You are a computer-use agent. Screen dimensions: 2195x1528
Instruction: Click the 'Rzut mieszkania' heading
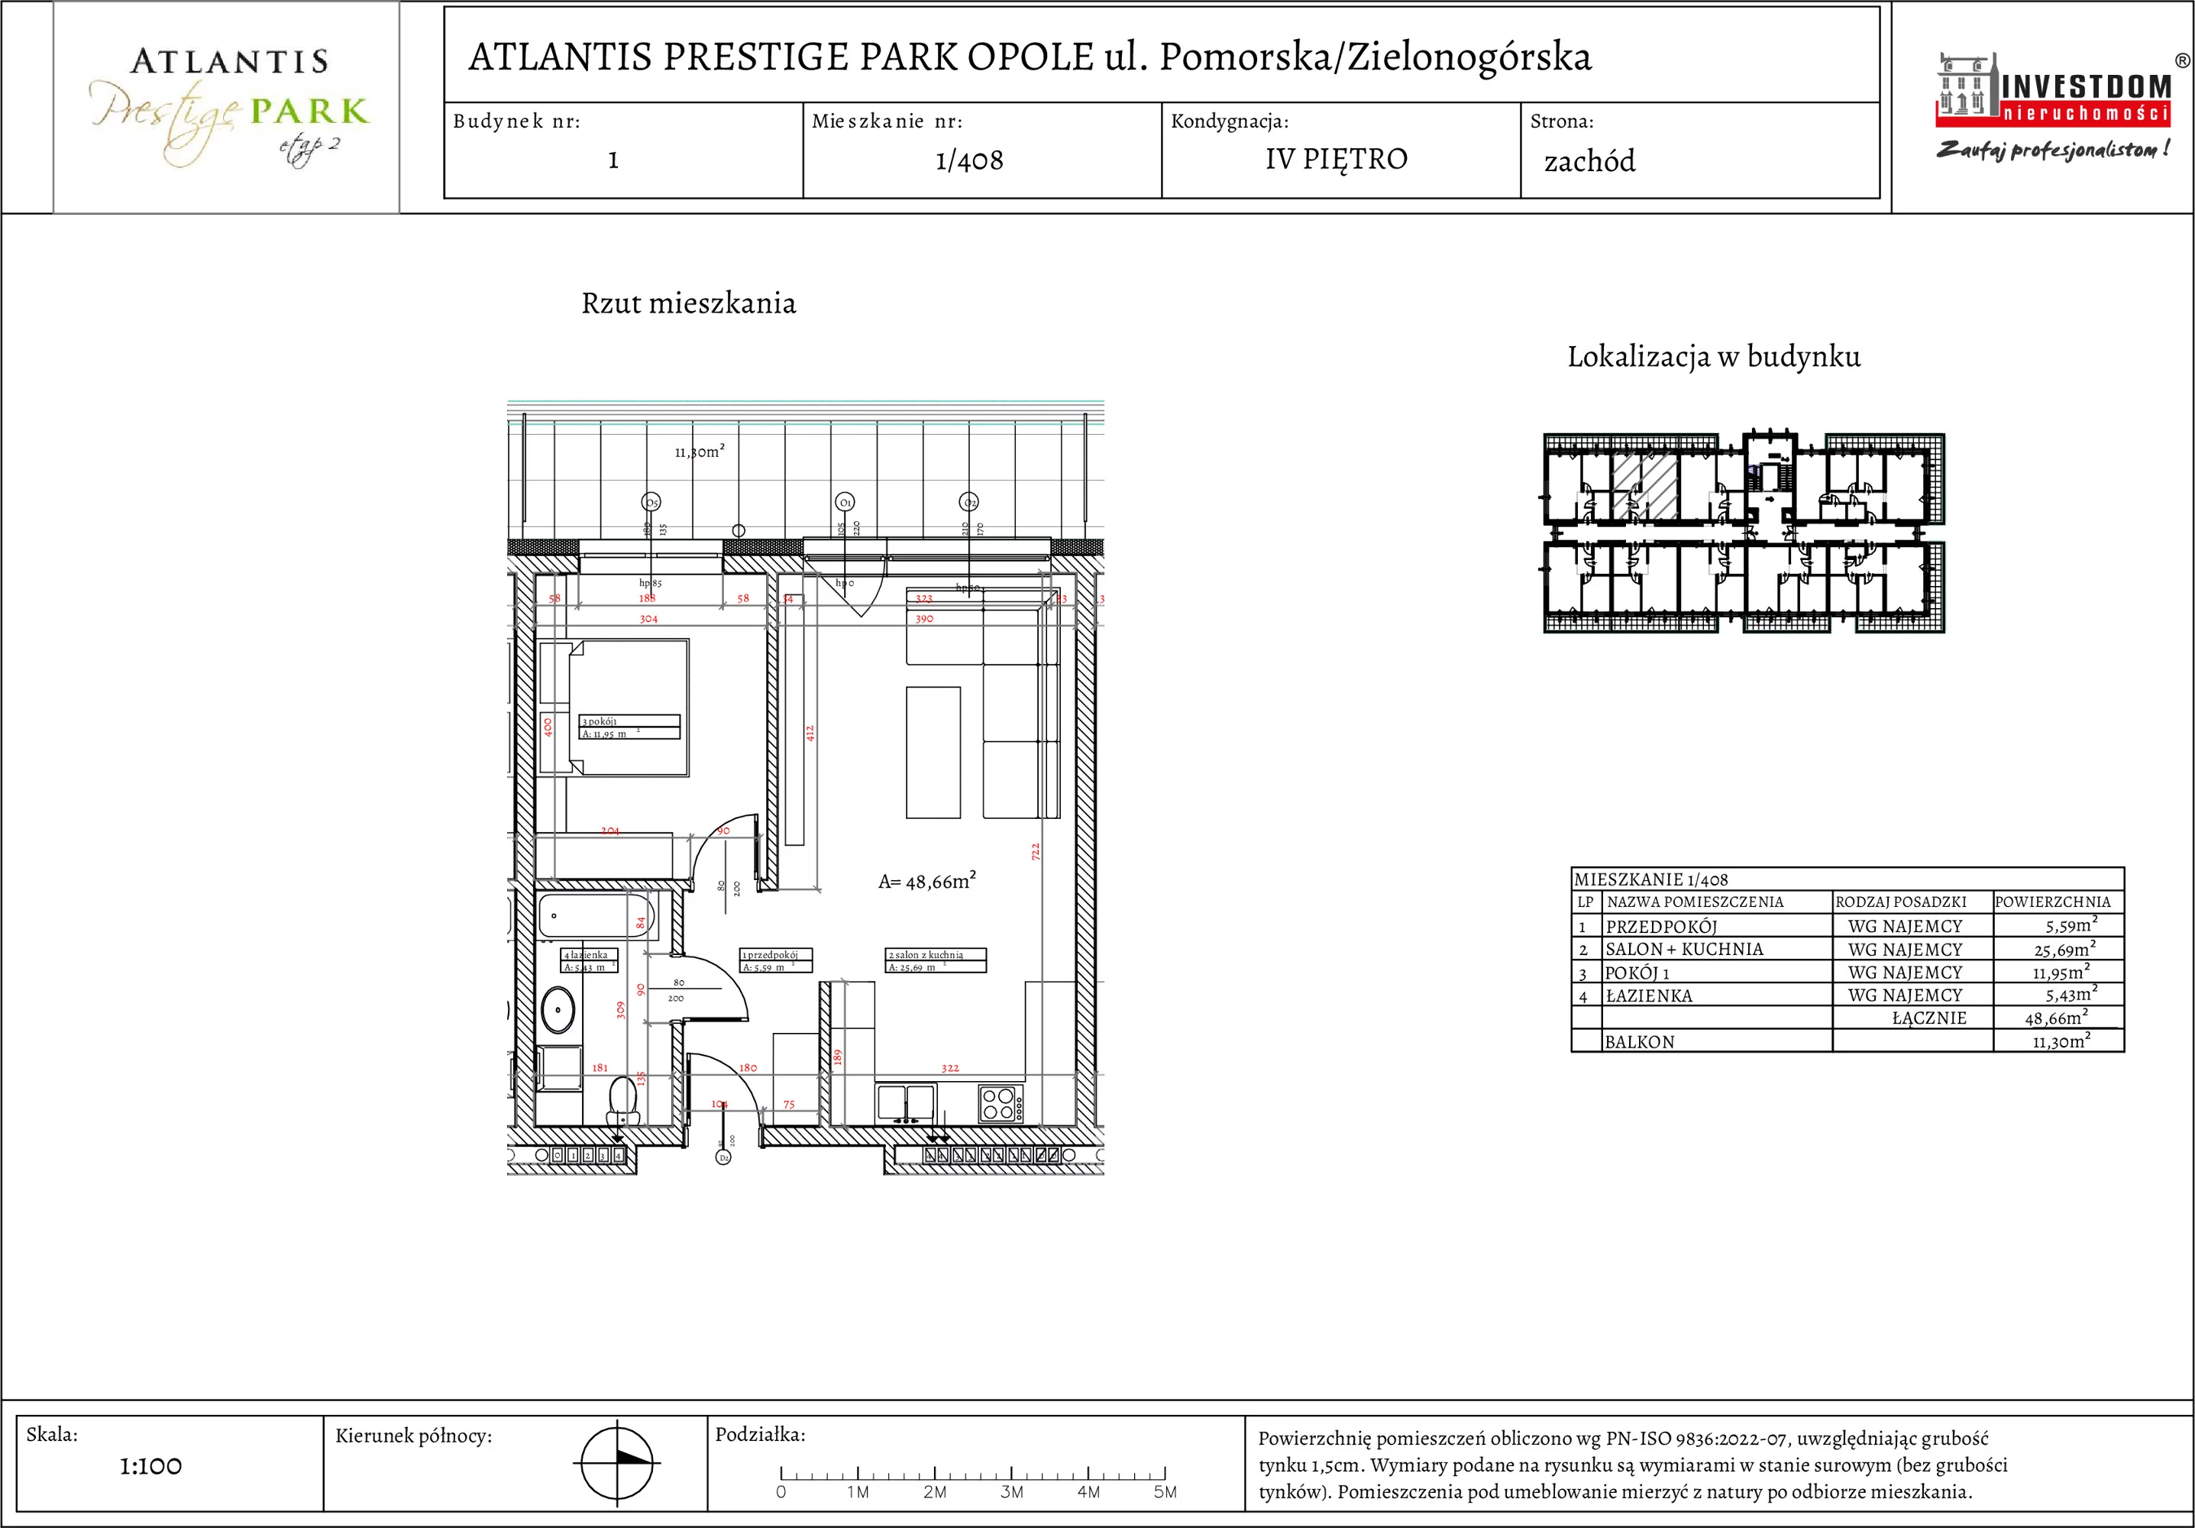[688, 303]
